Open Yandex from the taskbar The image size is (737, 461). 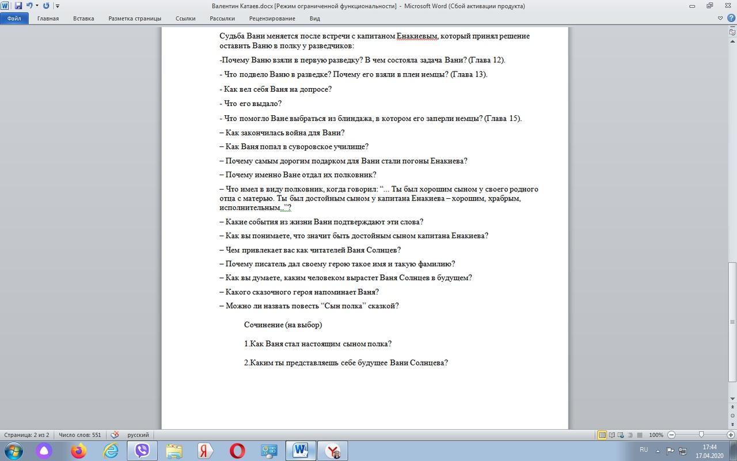tap(206, 451)
